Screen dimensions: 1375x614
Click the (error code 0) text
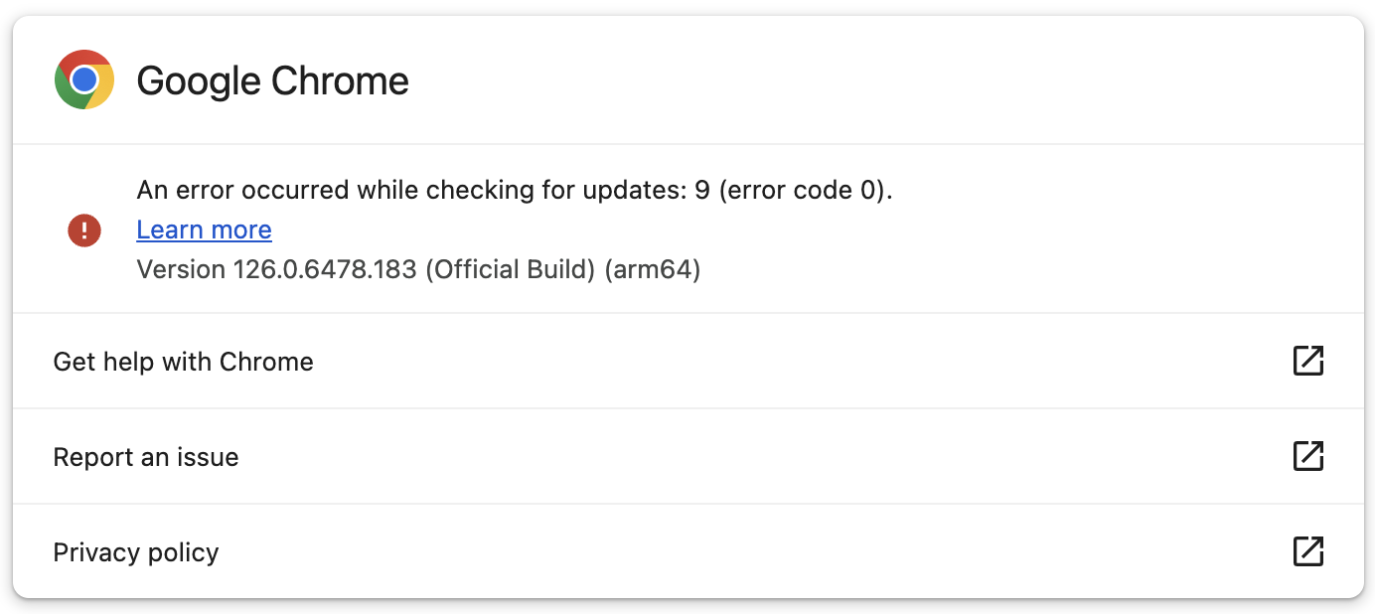tap(804, 190)
